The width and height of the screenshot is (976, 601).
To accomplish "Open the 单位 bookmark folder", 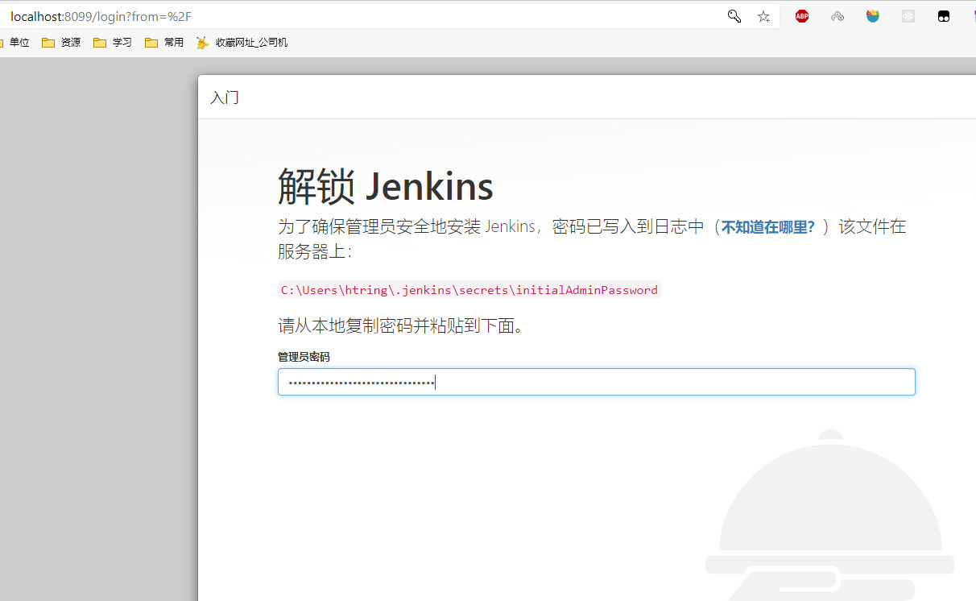I will click(14, 43).
